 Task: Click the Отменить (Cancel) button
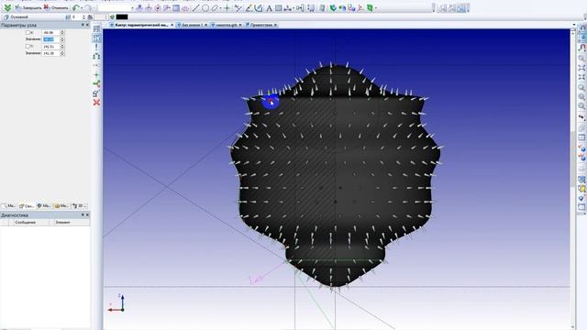point(56,7)
